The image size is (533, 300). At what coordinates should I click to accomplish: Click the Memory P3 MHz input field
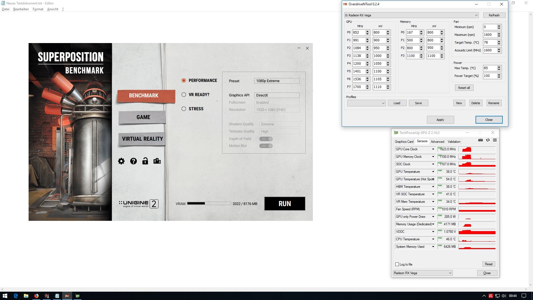pos(413,56)
